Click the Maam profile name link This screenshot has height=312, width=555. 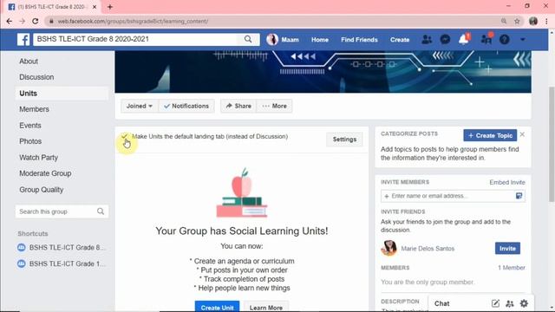(290, 40)
